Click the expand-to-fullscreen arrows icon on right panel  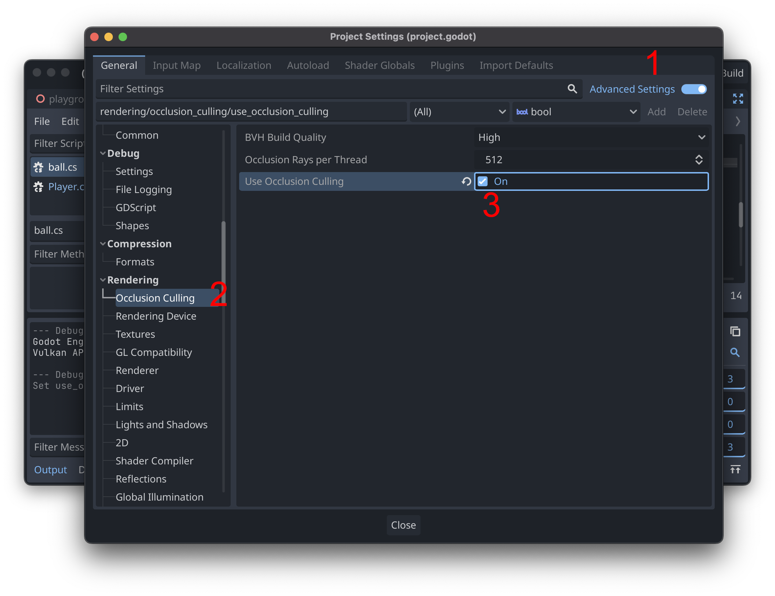point(738,99)
